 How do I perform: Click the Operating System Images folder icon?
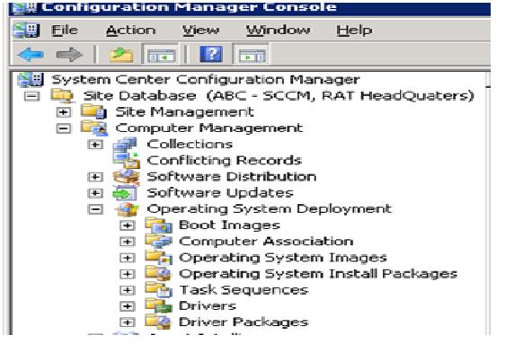point(159,258)
